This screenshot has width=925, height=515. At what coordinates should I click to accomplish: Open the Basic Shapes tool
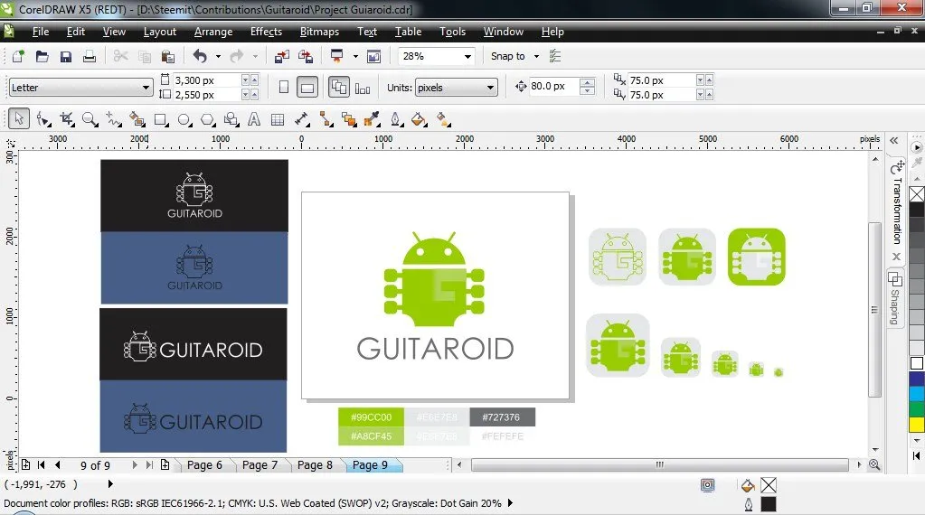coord(231,119)
